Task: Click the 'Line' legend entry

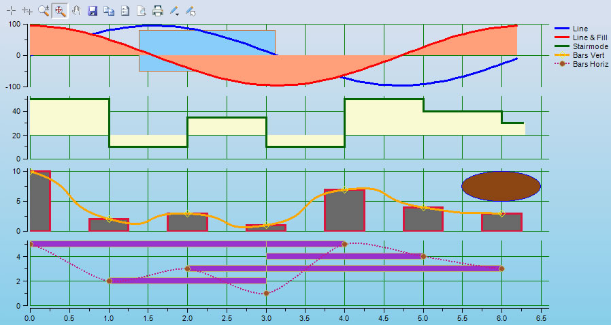Action: click(581, 28)
